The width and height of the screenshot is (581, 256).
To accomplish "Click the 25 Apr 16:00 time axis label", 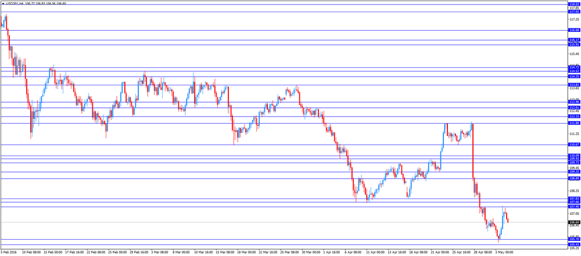I will click(x=462, y=252).
